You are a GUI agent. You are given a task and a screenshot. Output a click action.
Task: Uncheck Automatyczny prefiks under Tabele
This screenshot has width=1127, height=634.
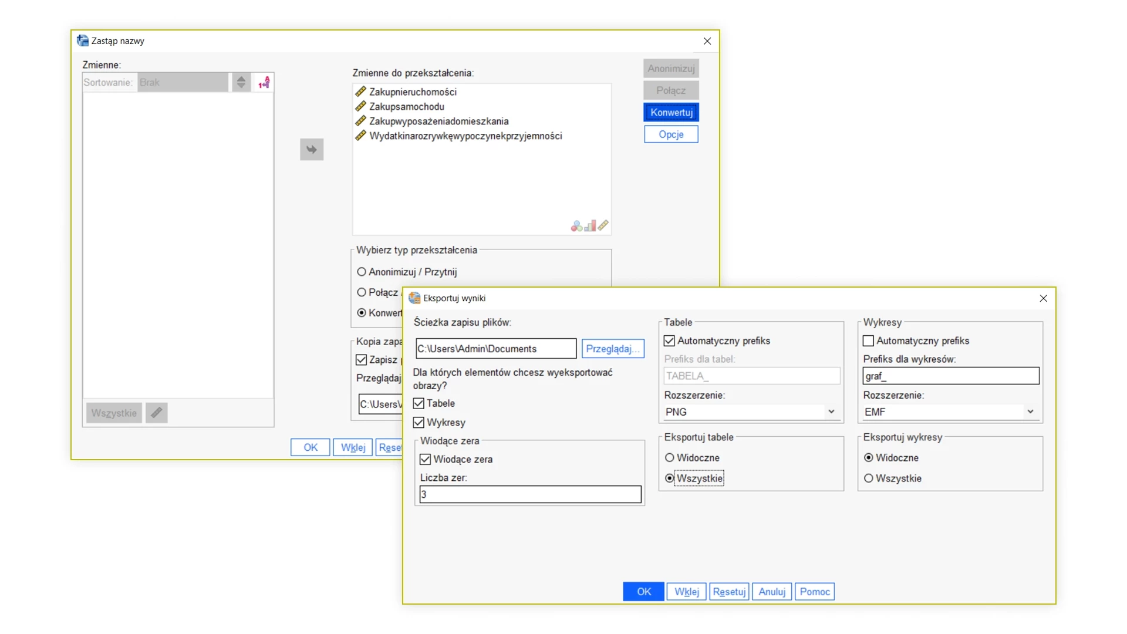(x=669, y=341)
